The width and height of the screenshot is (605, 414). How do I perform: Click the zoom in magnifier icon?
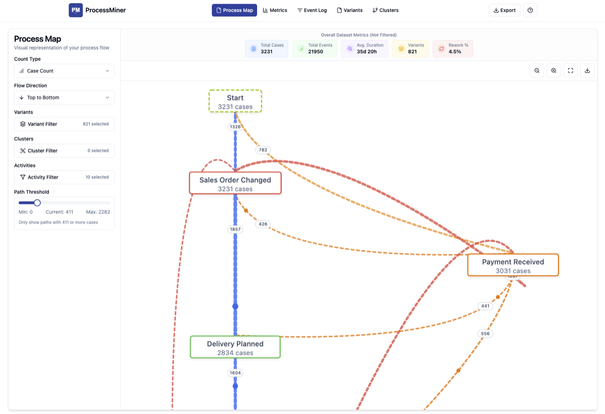pyautogui.click(x=554, y=71)
